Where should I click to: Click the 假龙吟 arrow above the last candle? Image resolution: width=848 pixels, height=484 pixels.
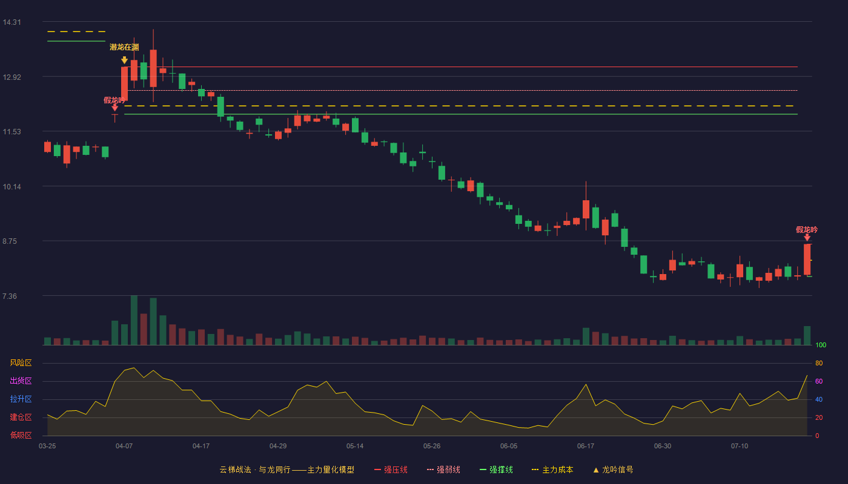tap(807, 238)
